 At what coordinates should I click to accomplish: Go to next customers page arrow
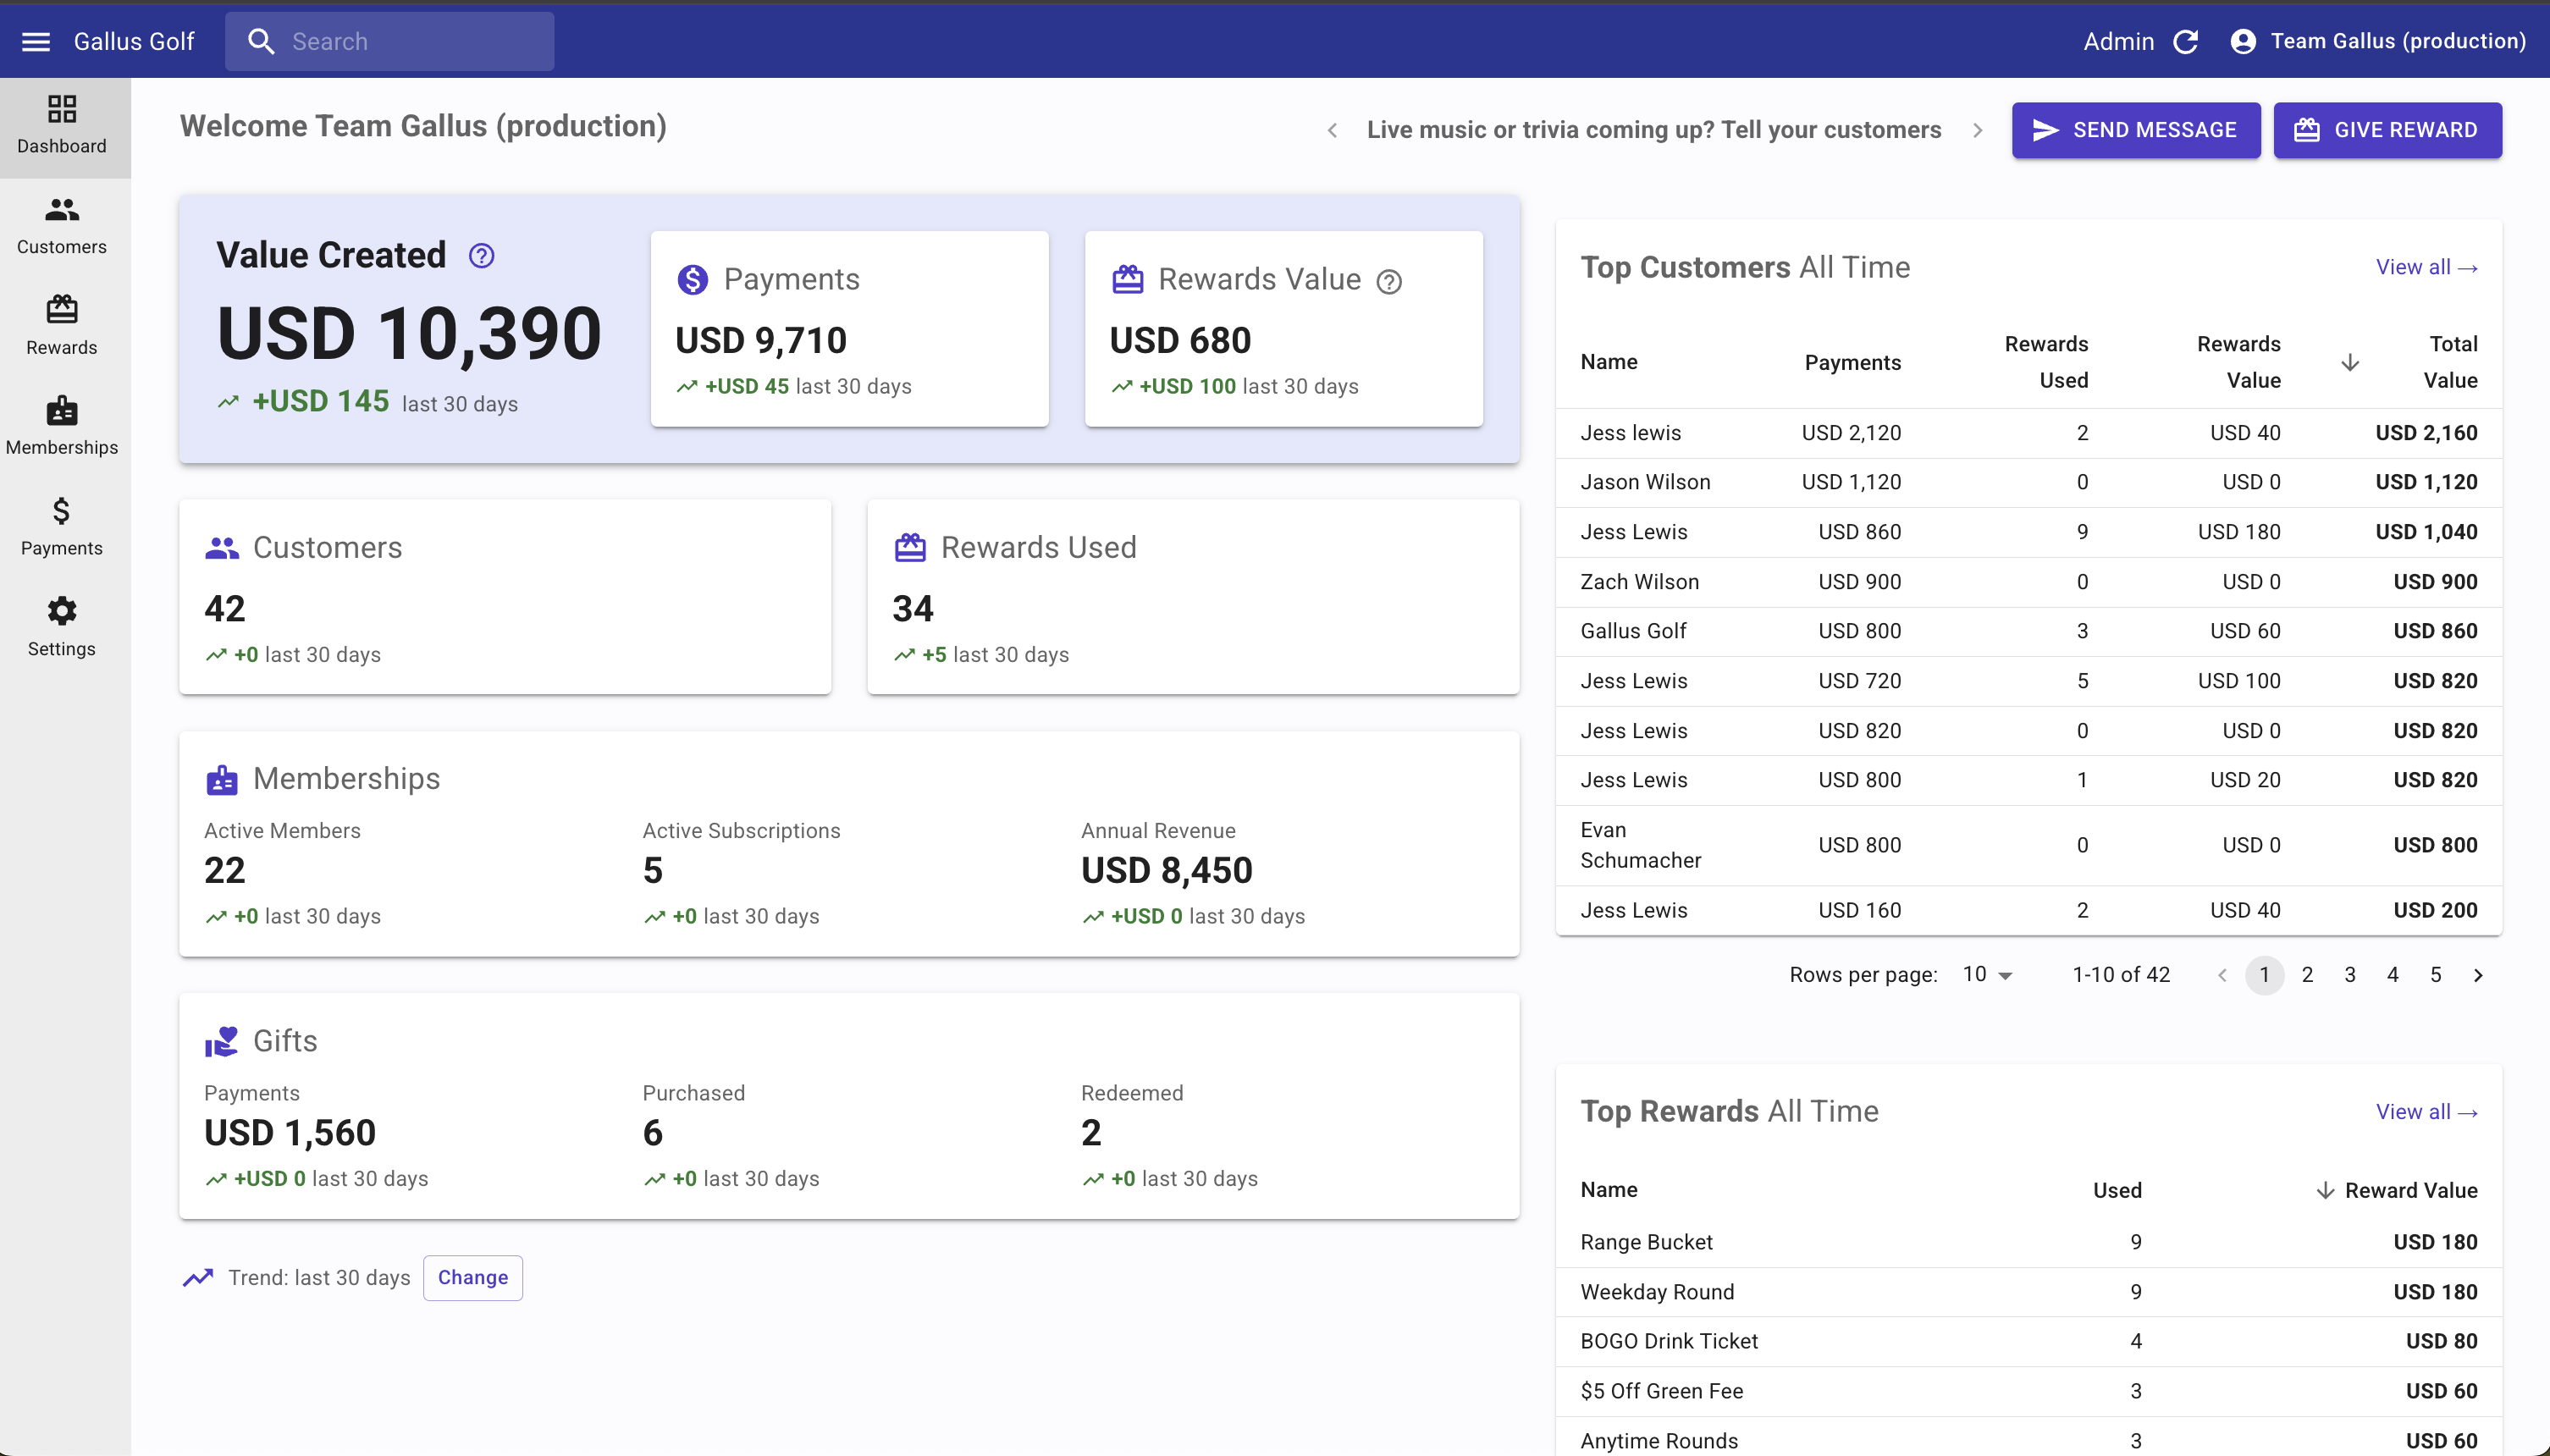point(2478,975)
